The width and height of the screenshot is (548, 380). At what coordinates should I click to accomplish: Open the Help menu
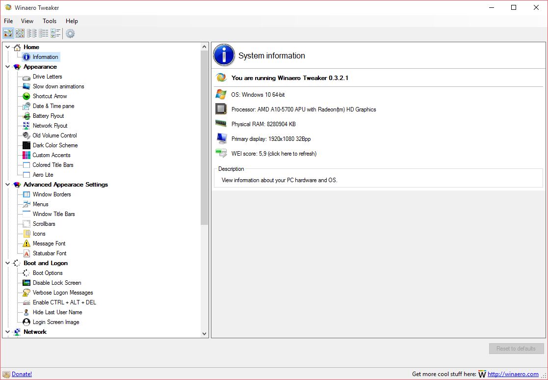[x=72, y=21]
